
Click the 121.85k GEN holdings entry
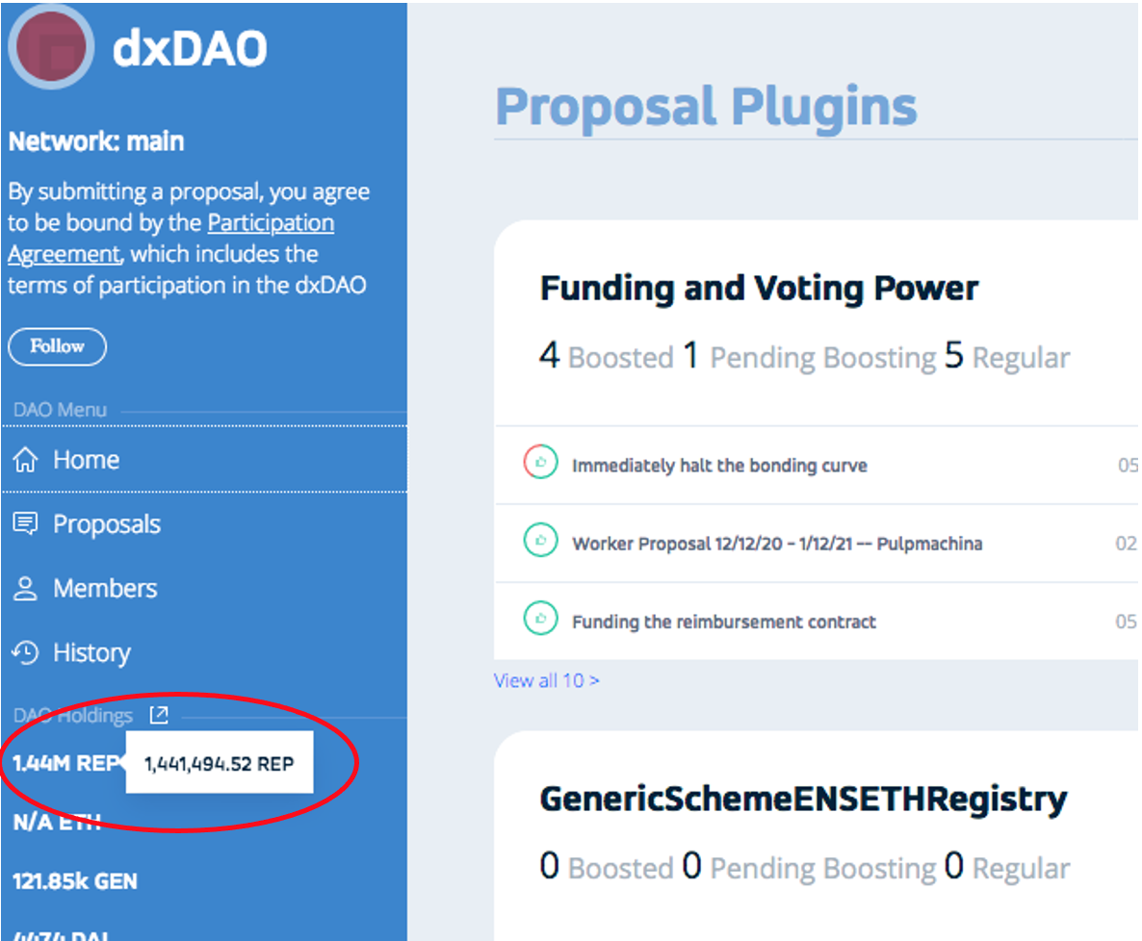[x=75, y=880]
